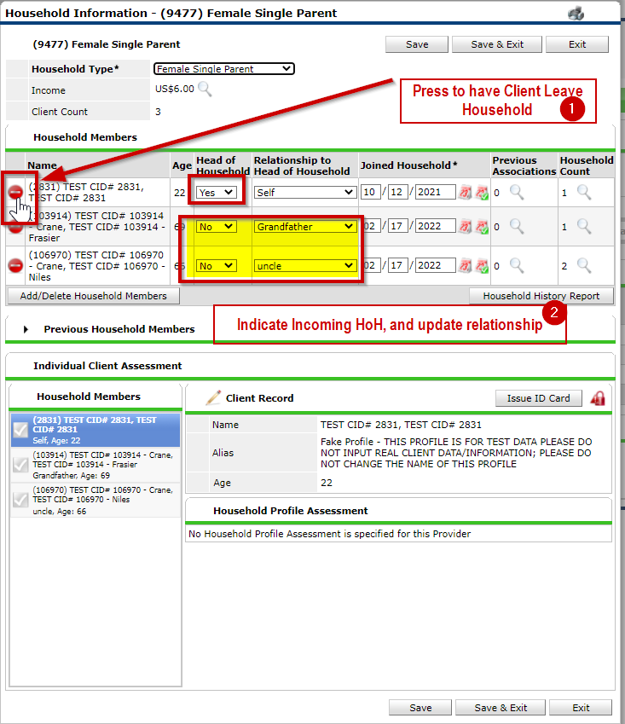Remove client 2831 from household
Image resolution: width=625 pixels, height=724 pixels.
point(15,192)
